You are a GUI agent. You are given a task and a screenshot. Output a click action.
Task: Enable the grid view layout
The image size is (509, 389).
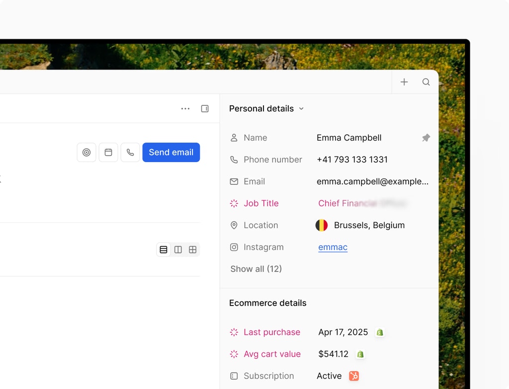192,249
